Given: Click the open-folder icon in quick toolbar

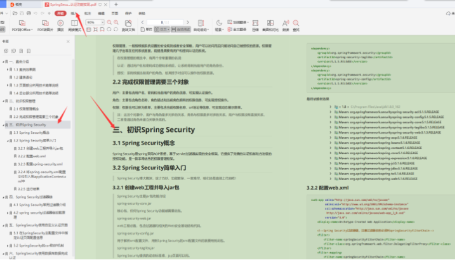Looking at the screenshot, I should pyautogui.click(x=15, y=13).
